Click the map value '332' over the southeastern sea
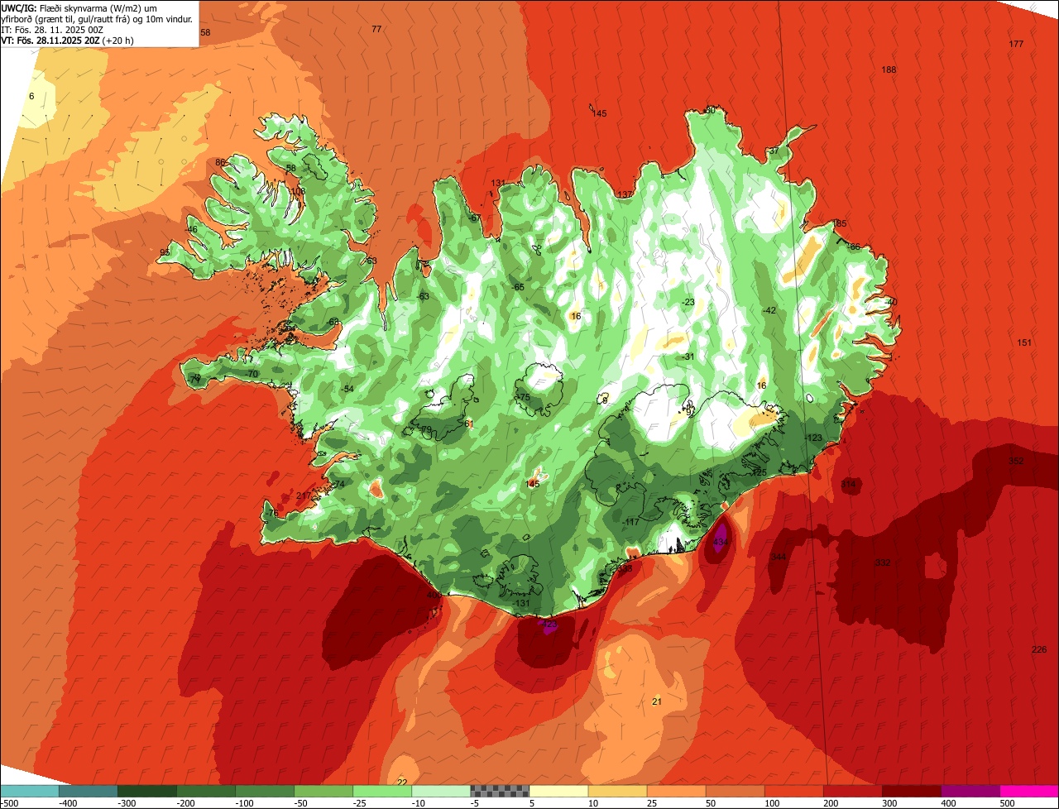Screen dimensions: 1059x809 coord(883,562)
